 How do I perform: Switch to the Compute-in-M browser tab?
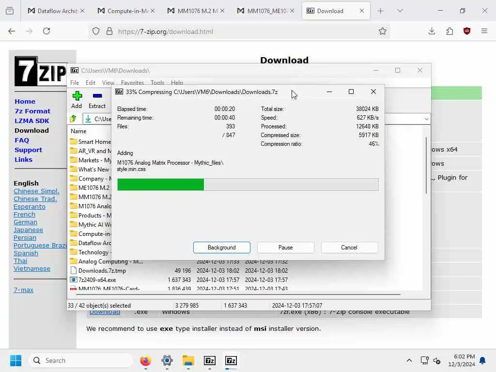(123, 11)
